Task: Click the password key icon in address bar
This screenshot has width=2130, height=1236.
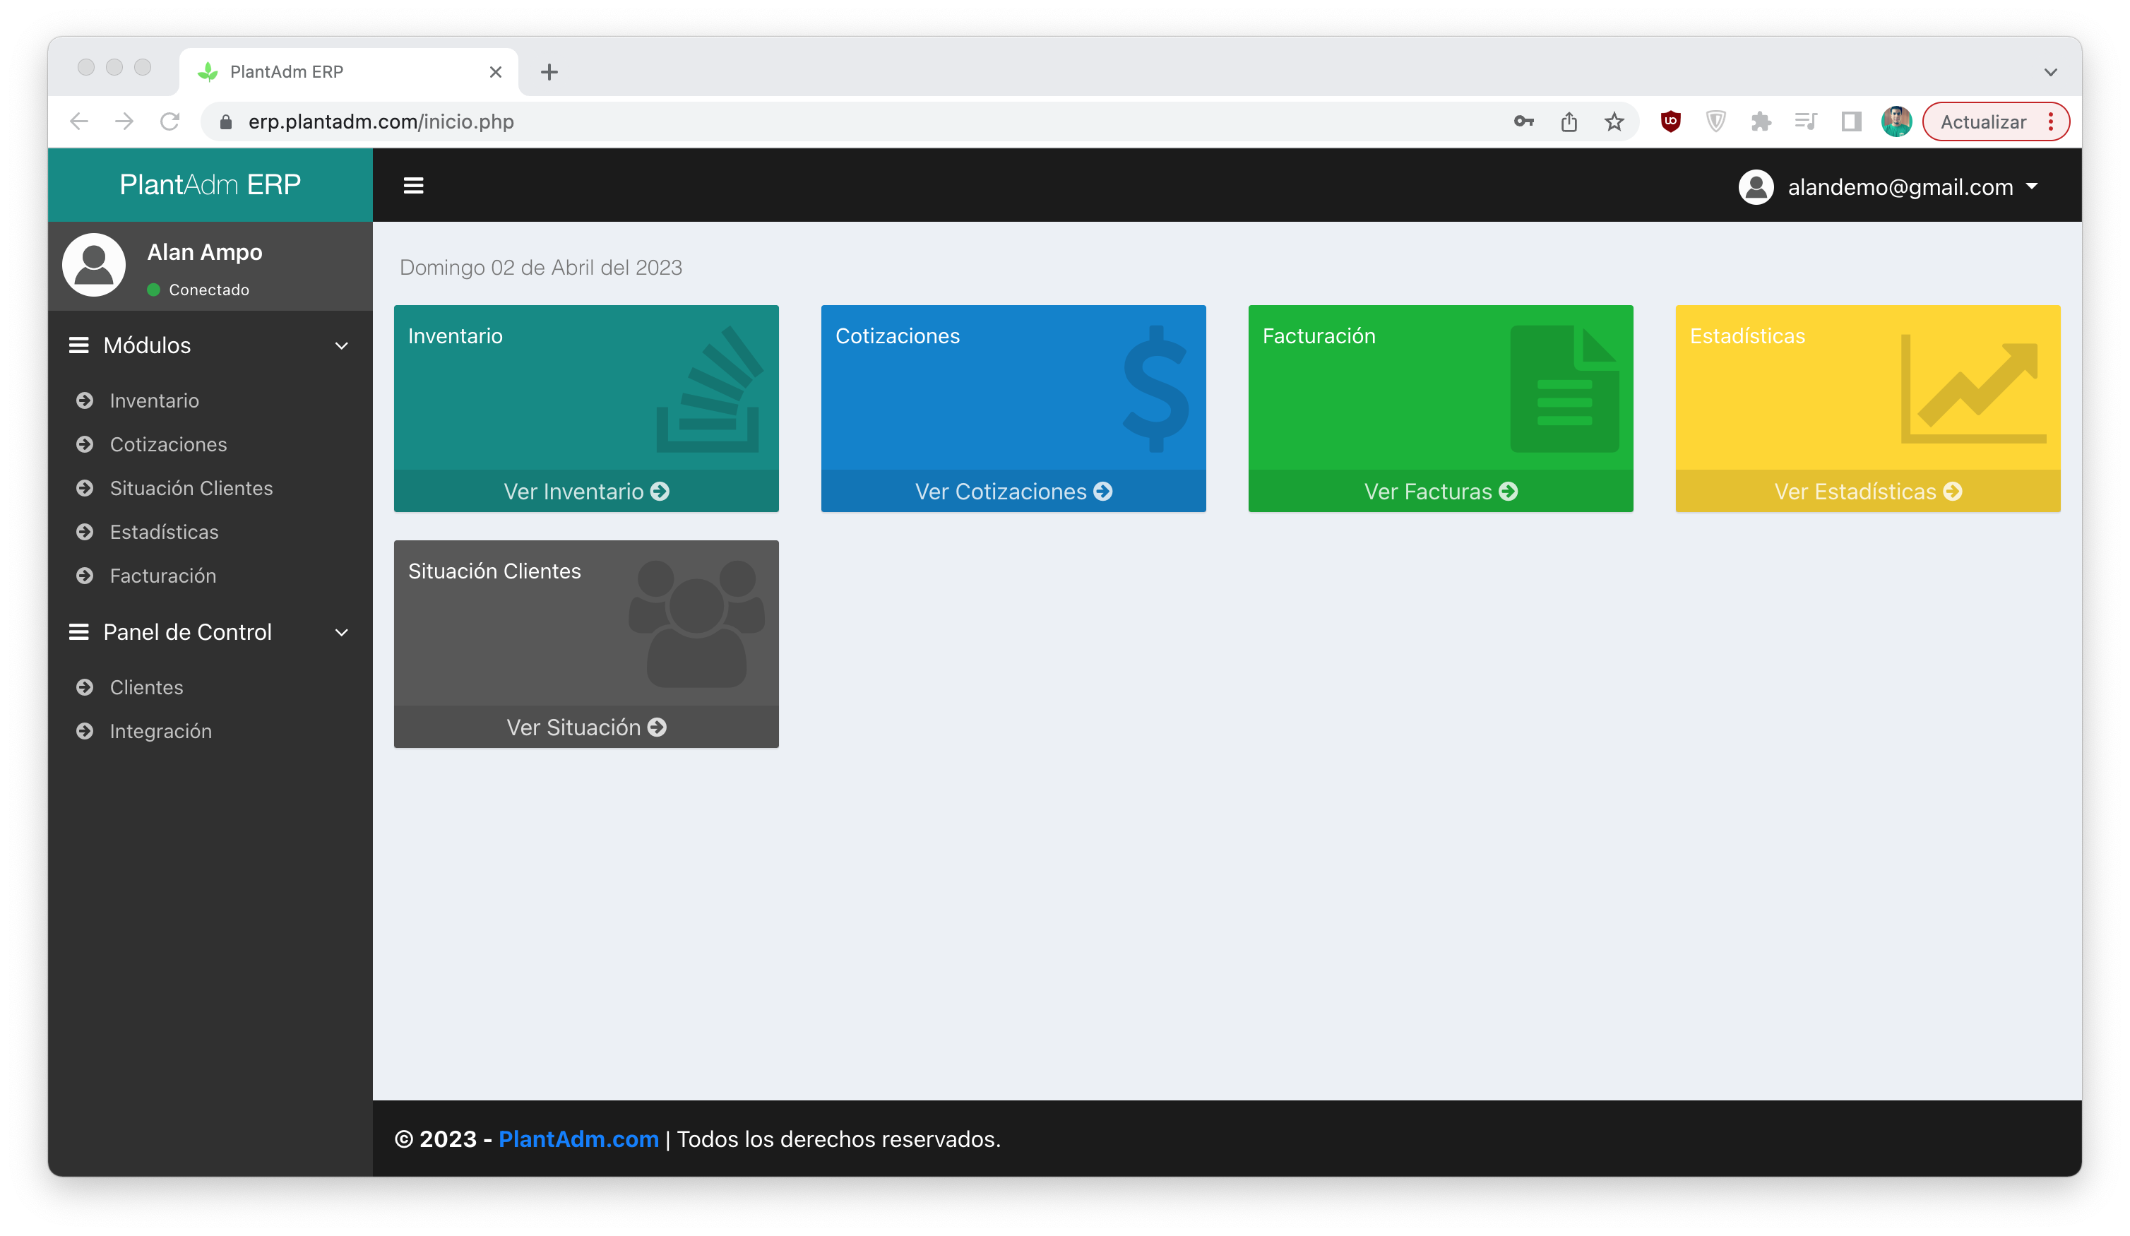Action: (x=1523, y=121)
